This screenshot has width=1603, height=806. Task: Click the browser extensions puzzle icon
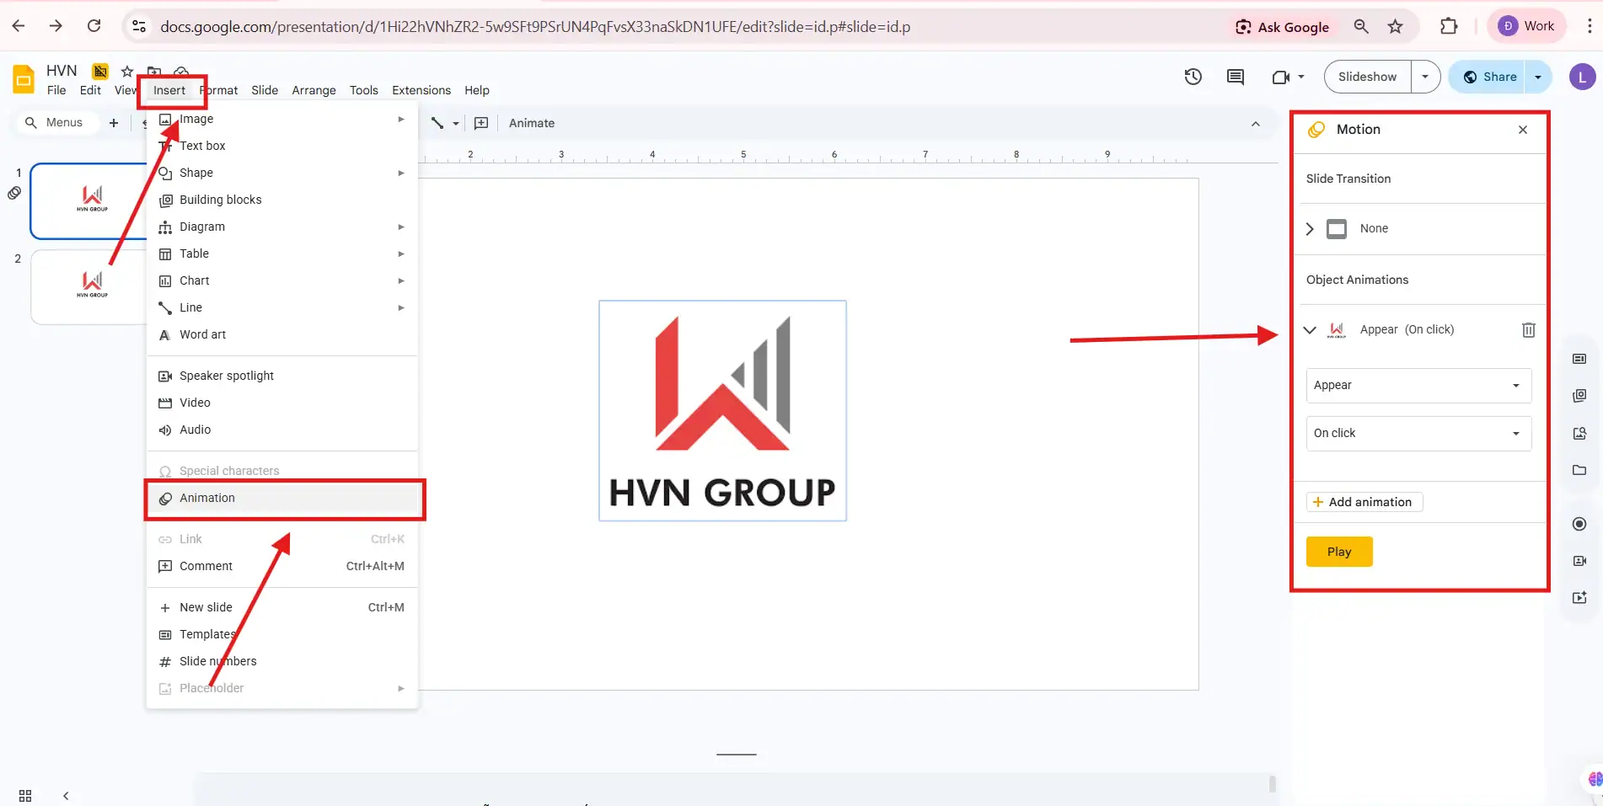pos(1448,26)
